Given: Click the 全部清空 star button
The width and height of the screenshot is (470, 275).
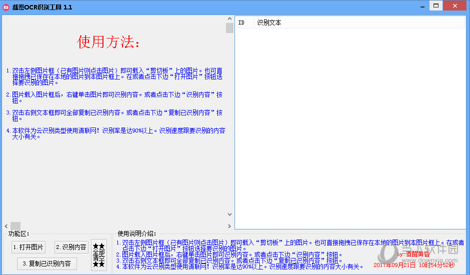Looking at the screenshot, I should 98,255.
